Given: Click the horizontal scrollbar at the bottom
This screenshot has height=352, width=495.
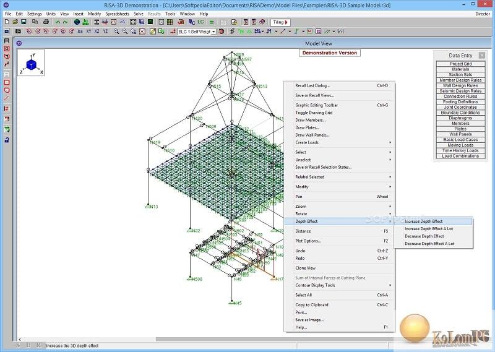Looking at the screenshot, I should click(275, 340).
